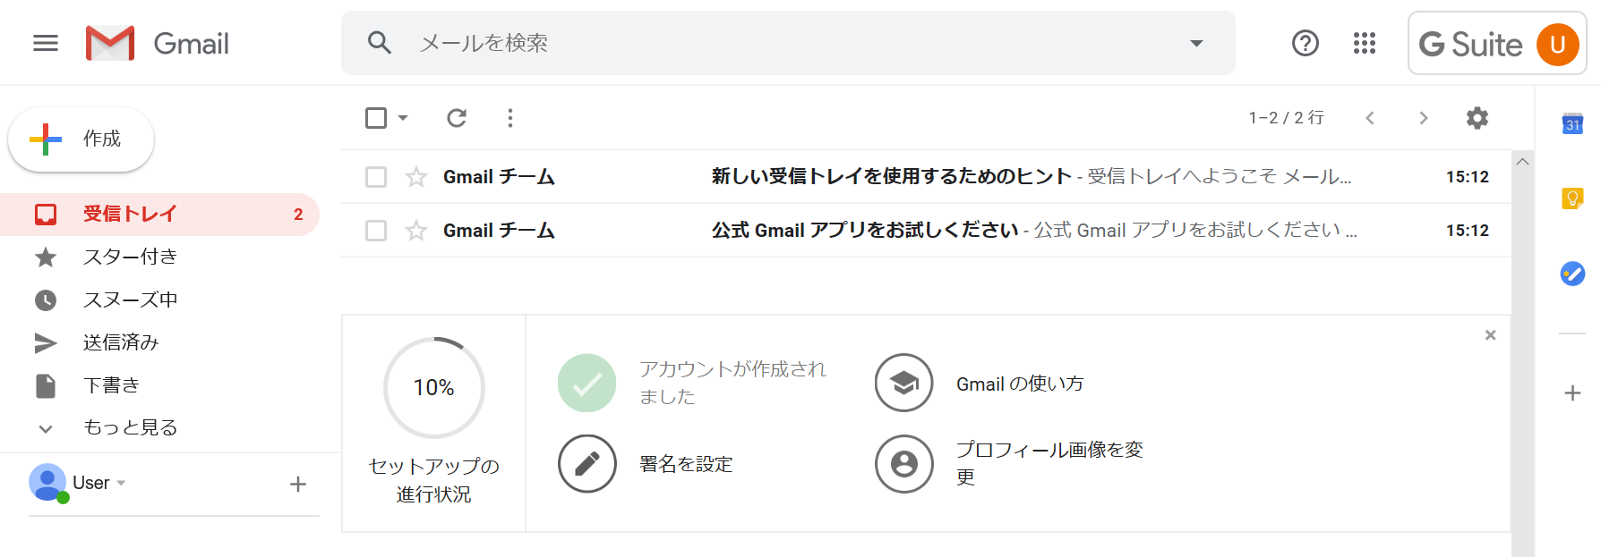
Task: Expand もっと見る in the sidebar
Action: click(130, 428)
